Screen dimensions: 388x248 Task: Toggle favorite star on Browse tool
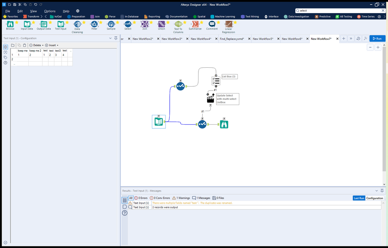17,22
